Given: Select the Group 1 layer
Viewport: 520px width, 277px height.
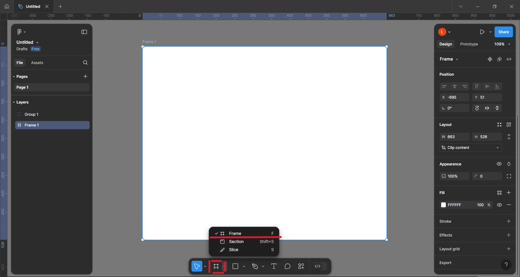Looking at the screenshot, I should click(52, 114).
